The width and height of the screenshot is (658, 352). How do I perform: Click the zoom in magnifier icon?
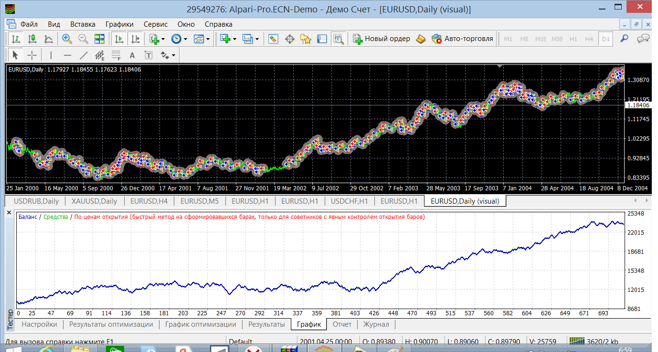(x=67, y=39)
